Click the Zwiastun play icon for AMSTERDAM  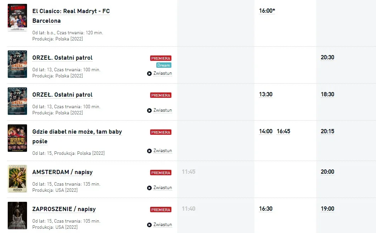point(149,188)
